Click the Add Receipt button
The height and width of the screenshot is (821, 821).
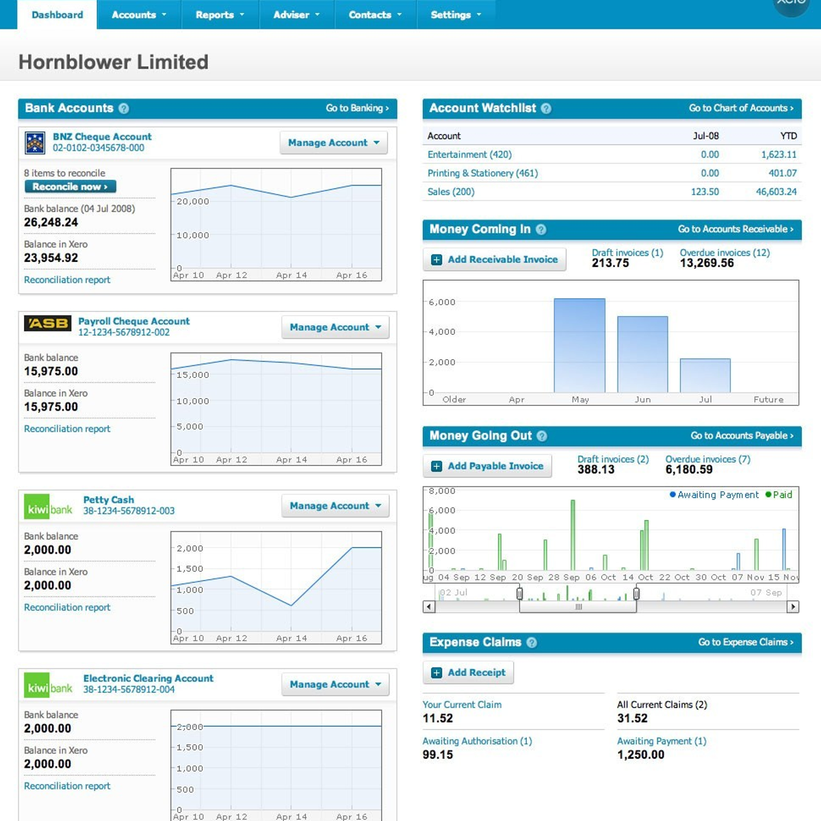point(468,673)
